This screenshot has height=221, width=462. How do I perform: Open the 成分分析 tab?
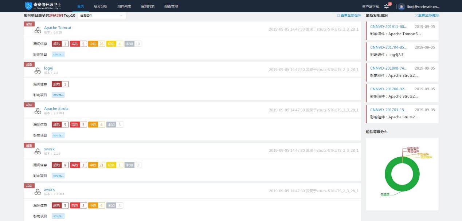[101, 7]
